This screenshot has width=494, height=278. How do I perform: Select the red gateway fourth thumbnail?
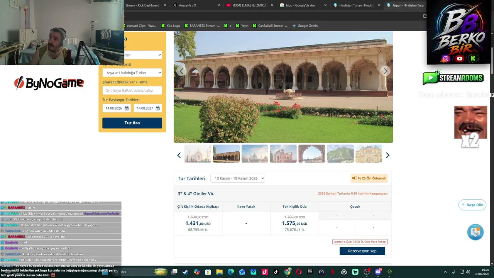click(283, 154)
